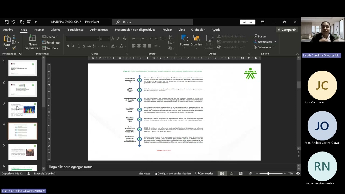Viewport: 345px width, 194px height.
Task: Save the presentation with the floppy disk icon
Action: tap(6, 22)
